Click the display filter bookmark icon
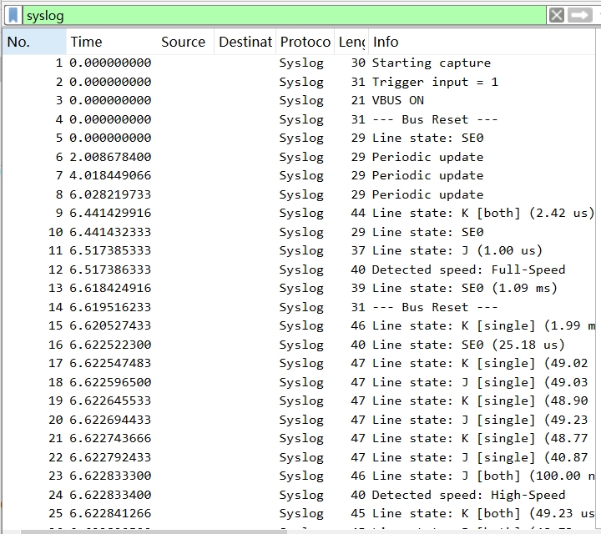Screen dimensions: 601x534 coord(13,15)
